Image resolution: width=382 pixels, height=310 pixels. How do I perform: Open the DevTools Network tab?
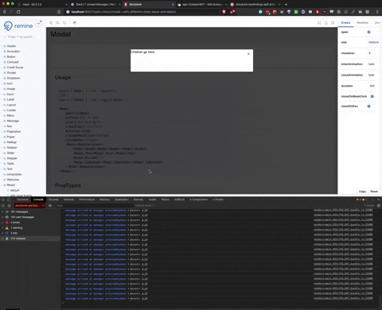68,200
